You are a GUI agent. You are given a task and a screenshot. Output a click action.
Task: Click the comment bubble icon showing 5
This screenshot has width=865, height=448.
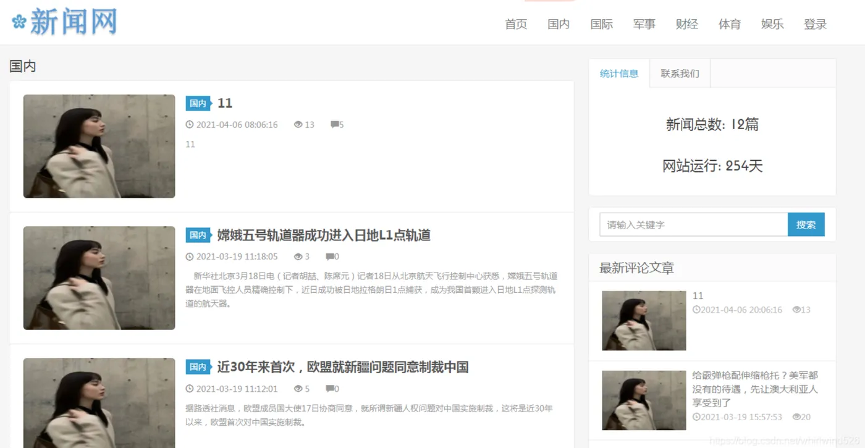(x=334, y=125)
